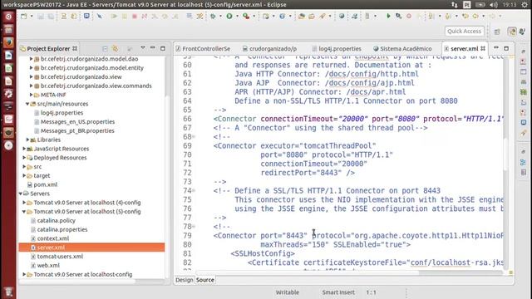
Task: Click the Step Over icon
Action: (165, 16)
